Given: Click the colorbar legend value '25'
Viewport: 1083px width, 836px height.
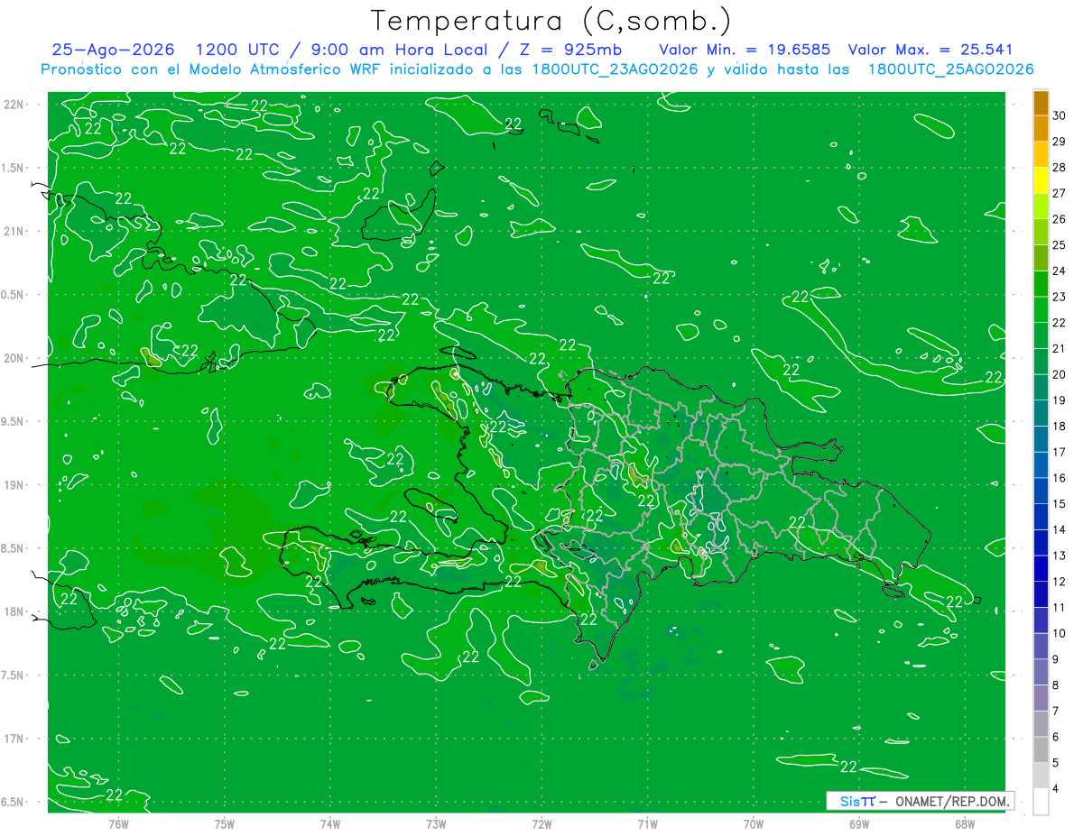Looking at the screenshot, I should coord(1060,245).
